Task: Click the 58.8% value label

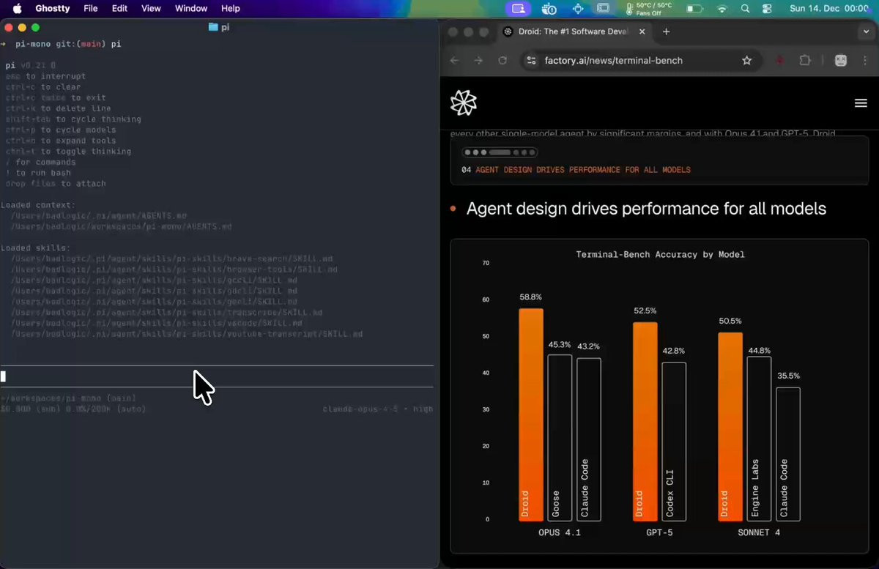Action: (531, 297)
